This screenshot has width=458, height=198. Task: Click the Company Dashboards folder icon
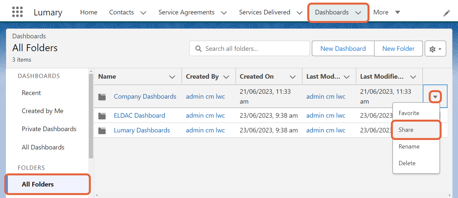102,97
